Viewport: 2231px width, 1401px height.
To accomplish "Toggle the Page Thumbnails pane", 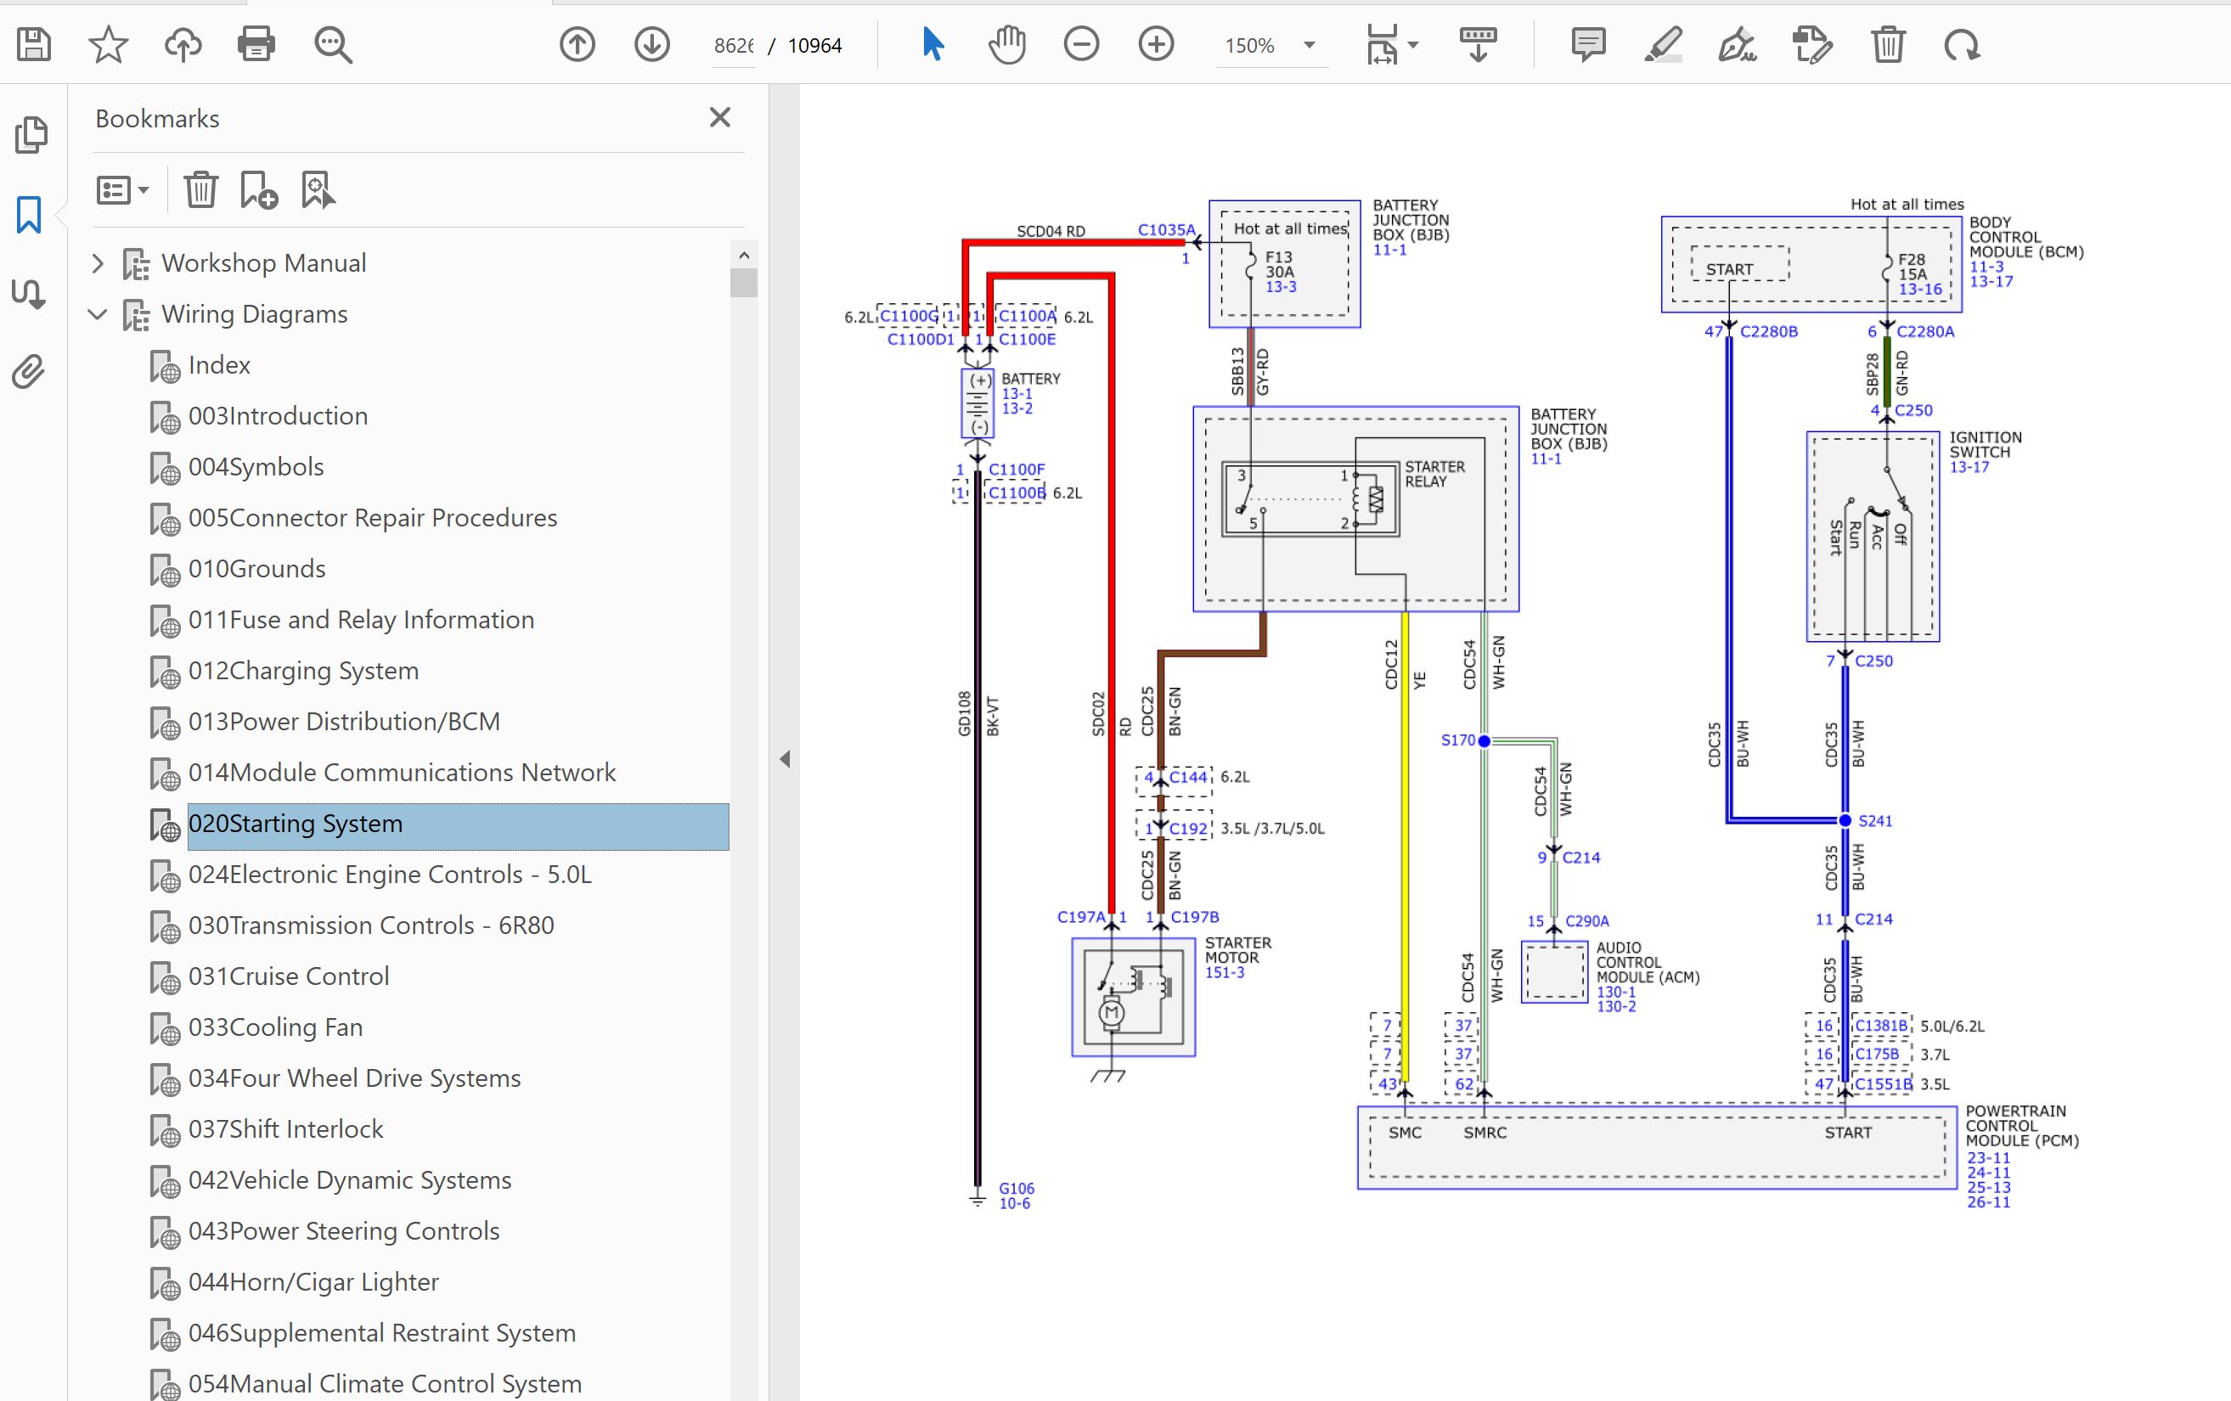I will click(31, 135).
